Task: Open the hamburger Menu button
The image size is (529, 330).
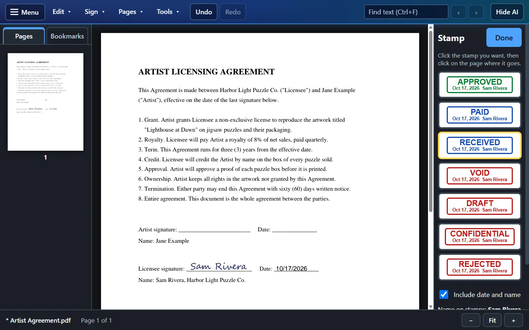Action: 25,12
